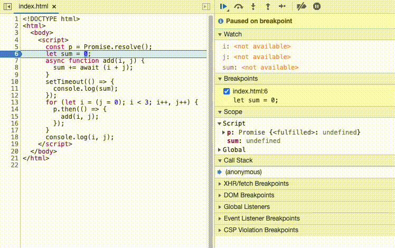Step over next function call
Viewport: 395px width, 248px height.
tap(238, 6)
